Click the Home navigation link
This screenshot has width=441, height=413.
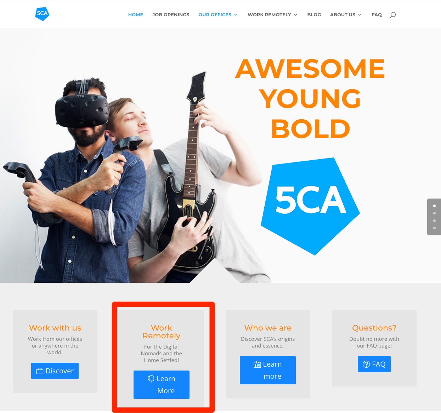pos(136,15)
